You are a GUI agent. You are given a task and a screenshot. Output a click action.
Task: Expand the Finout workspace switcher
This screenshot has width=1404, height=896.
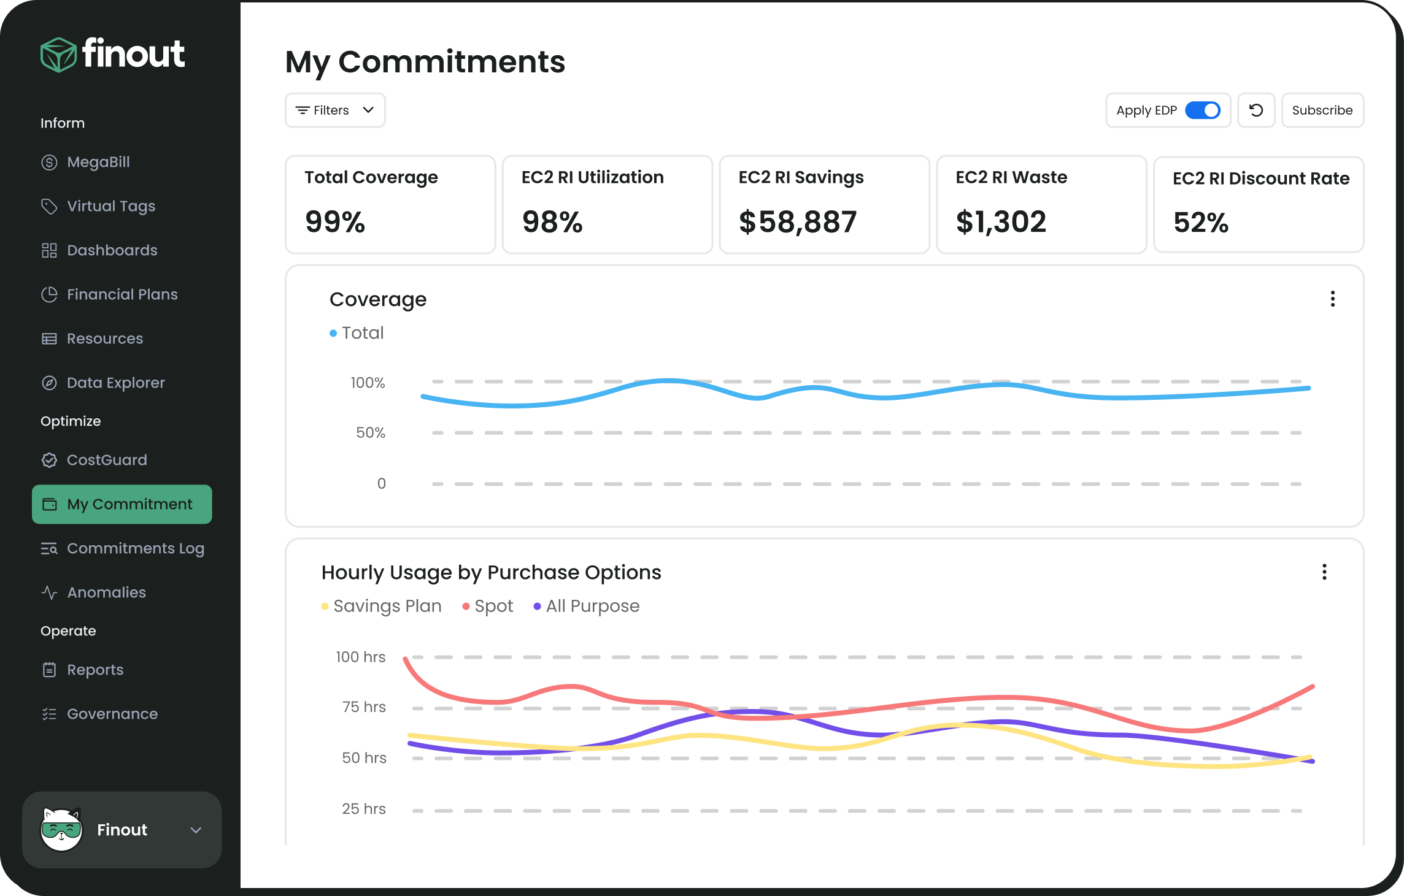coord(195,830)
